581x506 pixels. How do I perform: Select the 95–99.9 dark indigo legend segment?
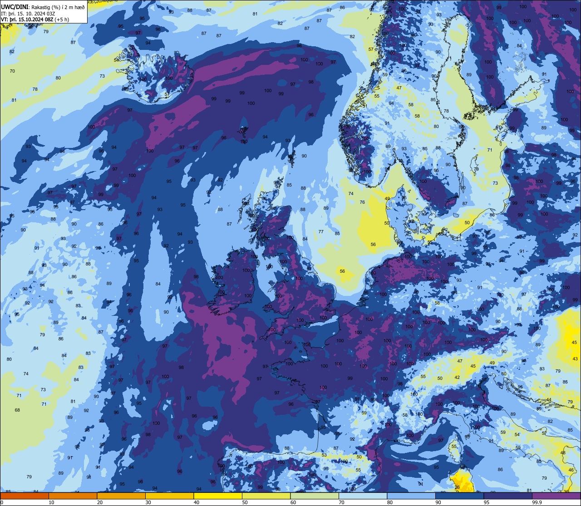point(508,496)
